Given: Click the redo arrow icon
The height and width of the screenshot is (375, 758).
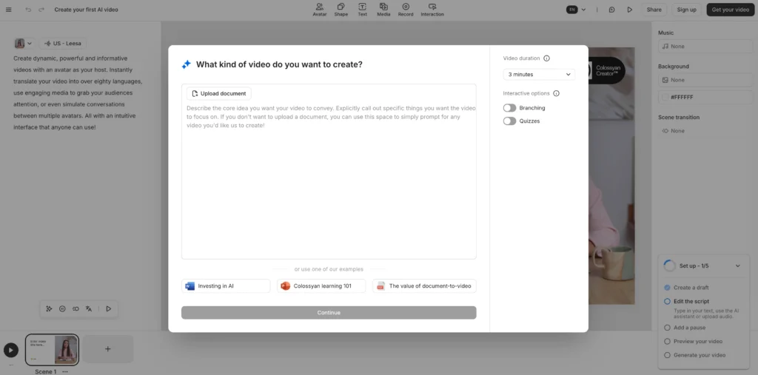Looking at the screenshot, I should tap(41, 10).
